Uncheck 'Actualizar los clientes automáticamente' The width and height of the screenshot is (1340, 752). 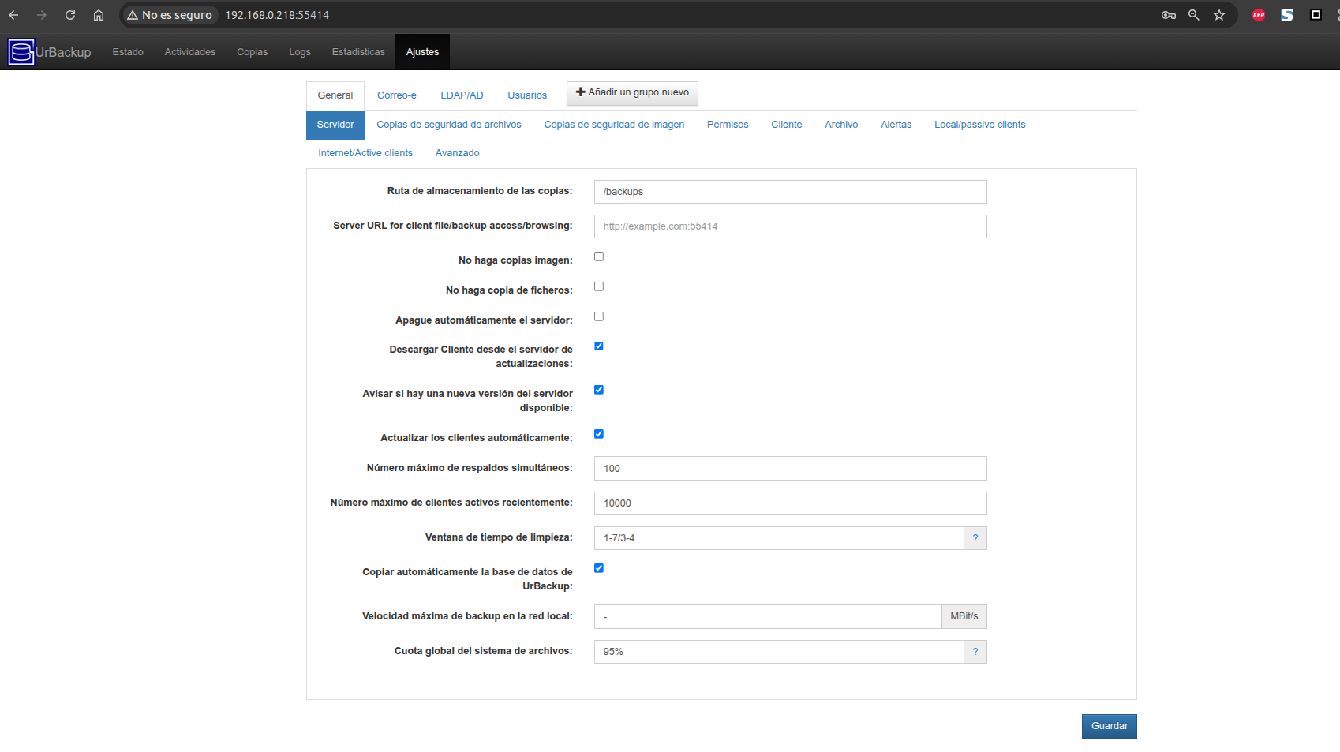click(x=599, y=434)
